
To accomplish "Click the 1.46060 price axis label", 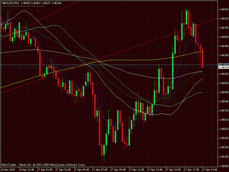I will [x=224, y=83].
